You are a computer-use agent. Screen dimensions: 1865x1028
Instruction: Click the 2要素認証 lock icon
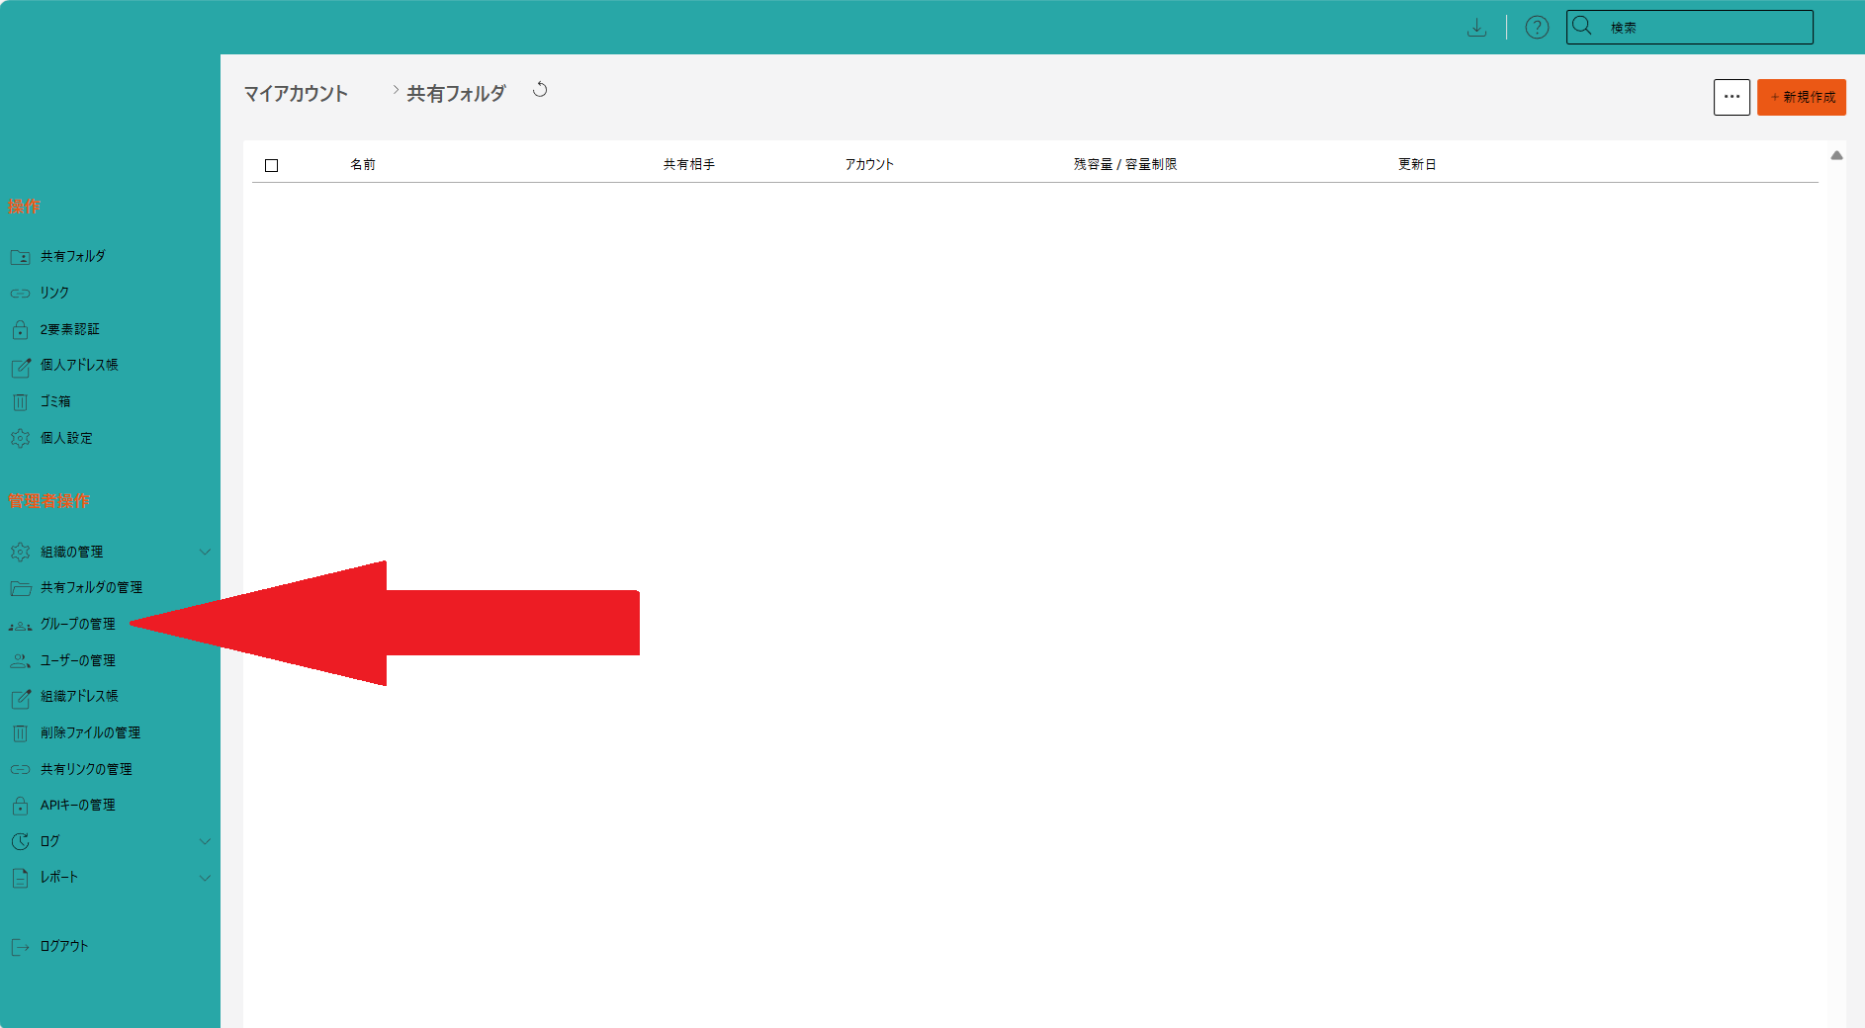click(x=20, y=329)
